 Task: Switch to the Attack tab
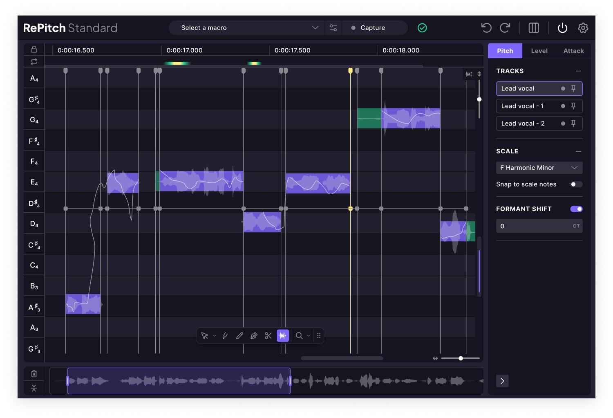point(573,51)
